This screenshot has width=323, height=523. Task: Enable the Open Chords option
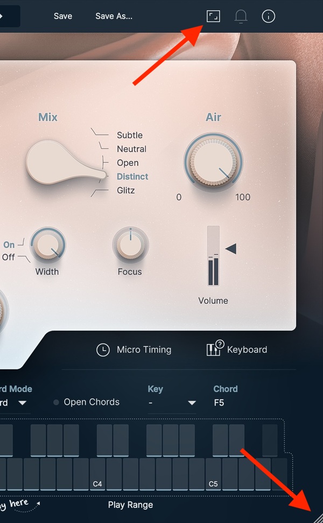57,402
